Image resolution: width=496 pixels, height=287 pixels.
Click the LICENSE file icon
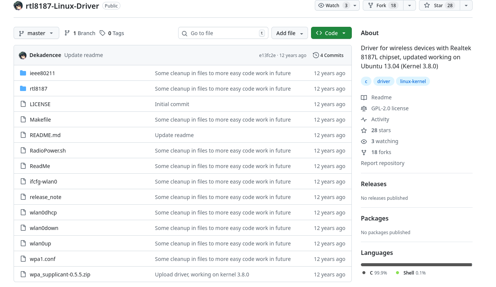[x=23, y=104]
